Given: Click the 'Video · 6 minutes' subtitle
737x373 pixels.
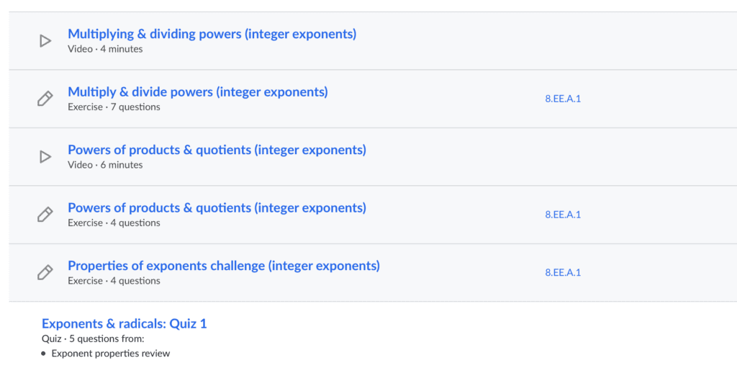Looking at the screenshot, I should click(x=105, y=165).
